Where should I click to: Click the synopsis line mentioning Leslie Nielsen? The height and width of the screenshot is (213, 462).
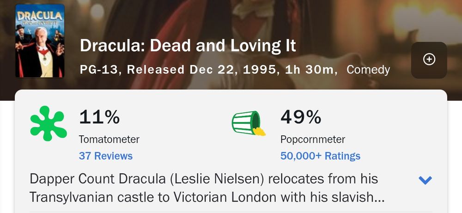pyautogui.click(x=204, y=178)
